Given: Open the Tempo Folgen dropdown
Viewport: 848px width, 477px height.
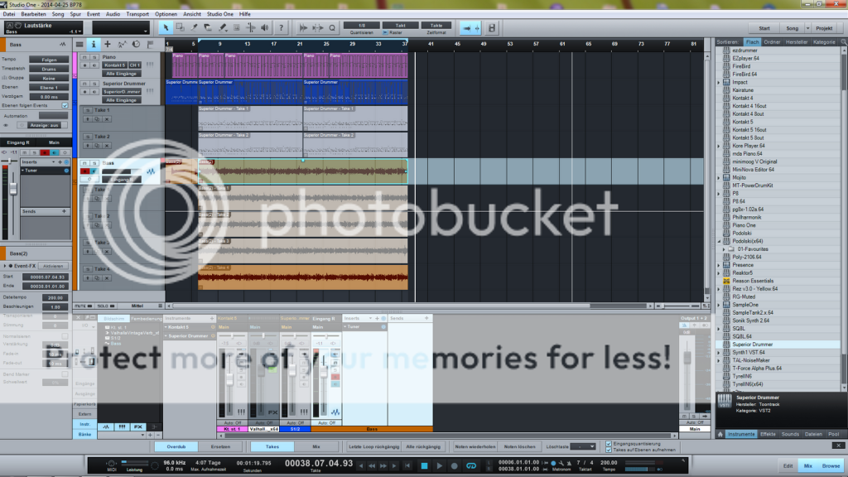Looking at the screenshot, I should (x=49, y=60).
